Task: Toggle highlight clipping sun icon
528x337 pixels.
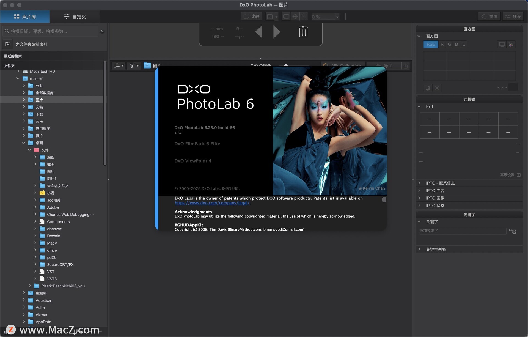Action: pyautogui.click(x=437, y=88)
